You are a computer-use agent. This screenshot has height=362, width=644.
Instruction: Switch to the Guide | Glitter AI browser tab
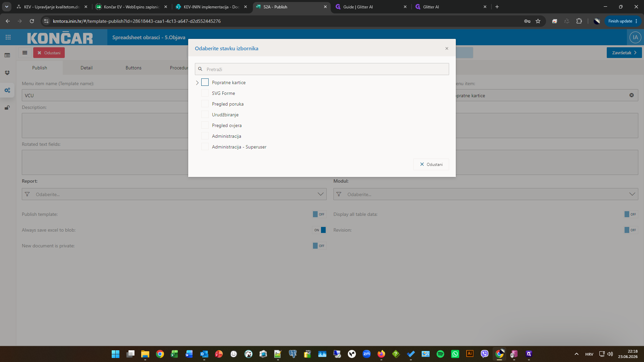point(371,7)
